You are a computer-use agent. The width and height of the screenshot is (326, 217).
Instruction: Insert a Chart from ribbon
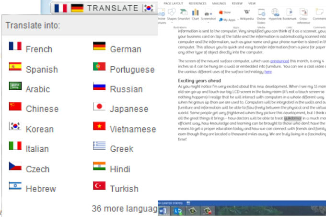[195, 14]
